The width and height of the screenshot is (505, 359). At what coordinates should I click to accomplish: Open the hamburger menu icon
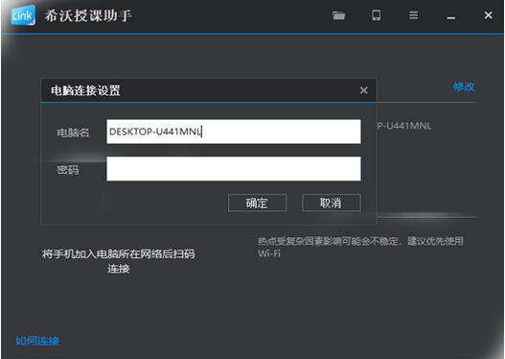click(414, 15)
